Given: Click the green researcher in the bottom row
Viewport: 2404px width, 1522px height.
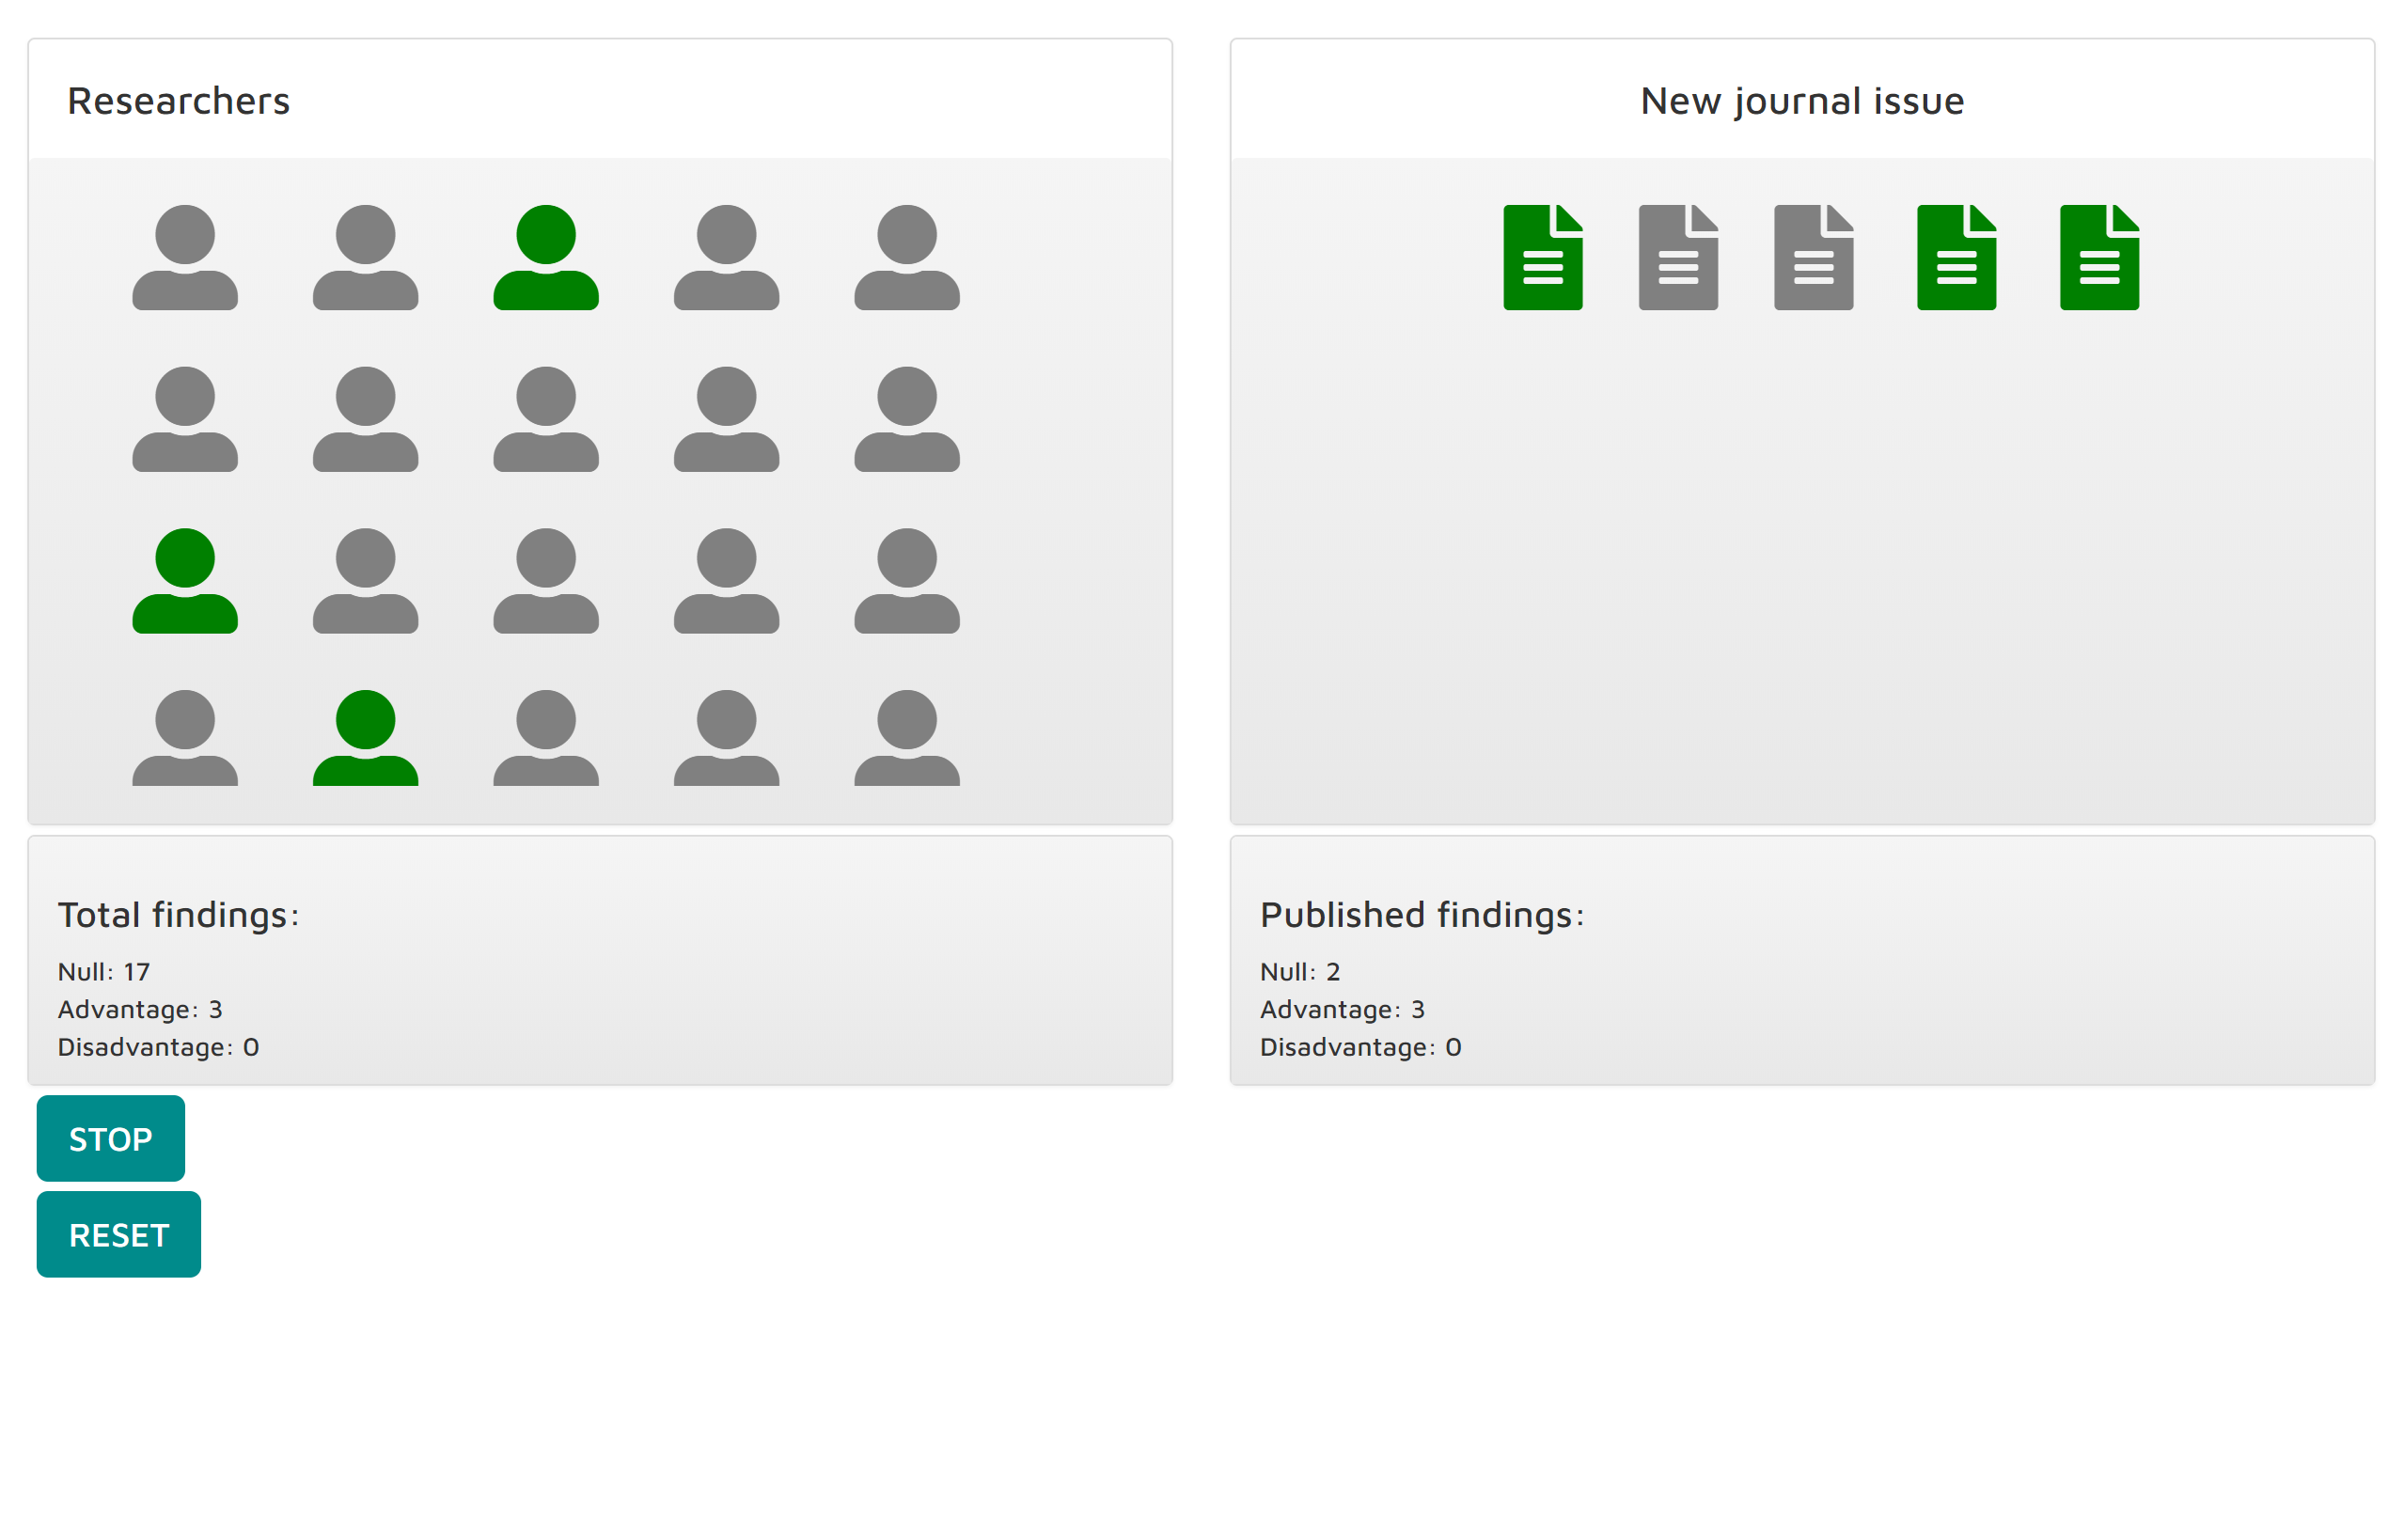Looking at the screenshot, I should 366,738.
